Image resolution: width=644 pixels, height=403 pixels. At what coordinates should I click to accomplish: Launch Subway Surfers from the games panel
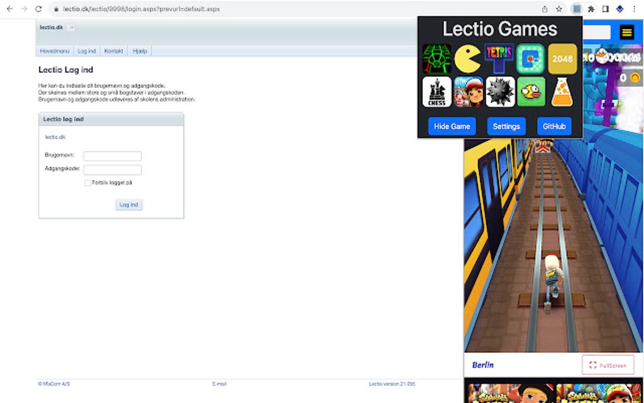(x=467, y=92)
